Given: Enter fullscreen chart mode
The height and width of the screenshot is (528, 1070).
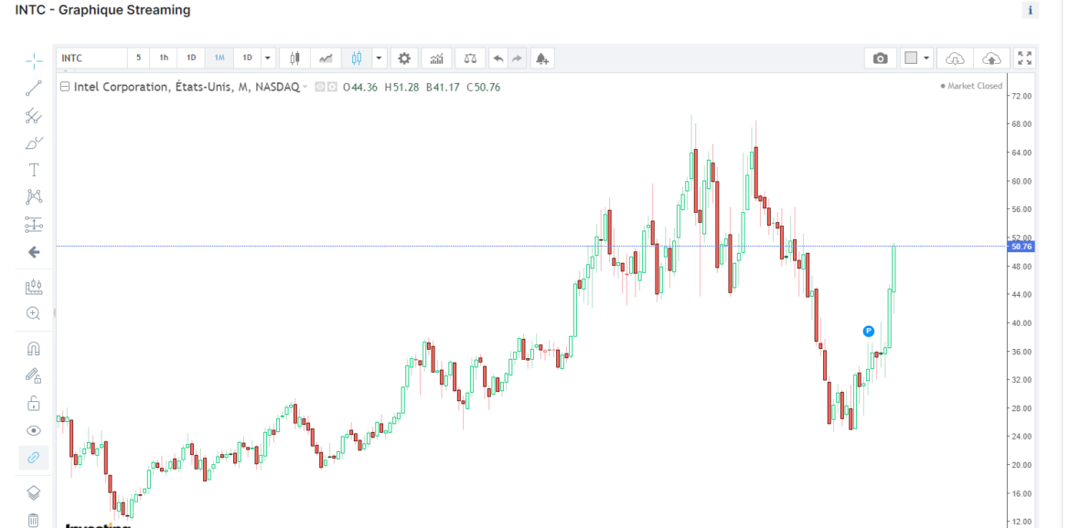Looking at the screenshot, I should 1024,58.
